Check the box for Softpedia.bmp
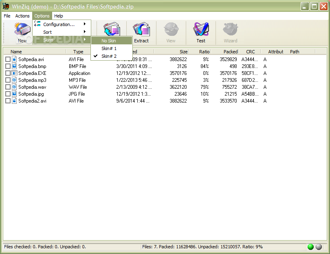This screenshot has width=330, height=254. click(8, 66)
